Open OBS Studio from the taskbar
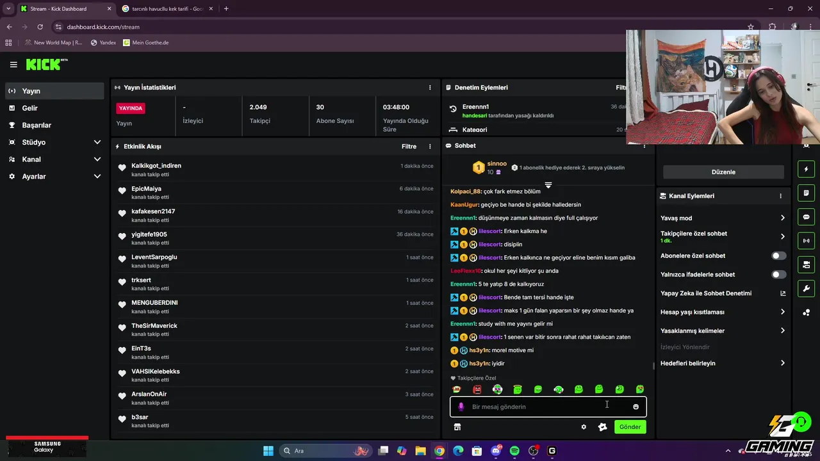Image resolution: width=820 pixels, height=461 pixels. [x=534, y=451]
